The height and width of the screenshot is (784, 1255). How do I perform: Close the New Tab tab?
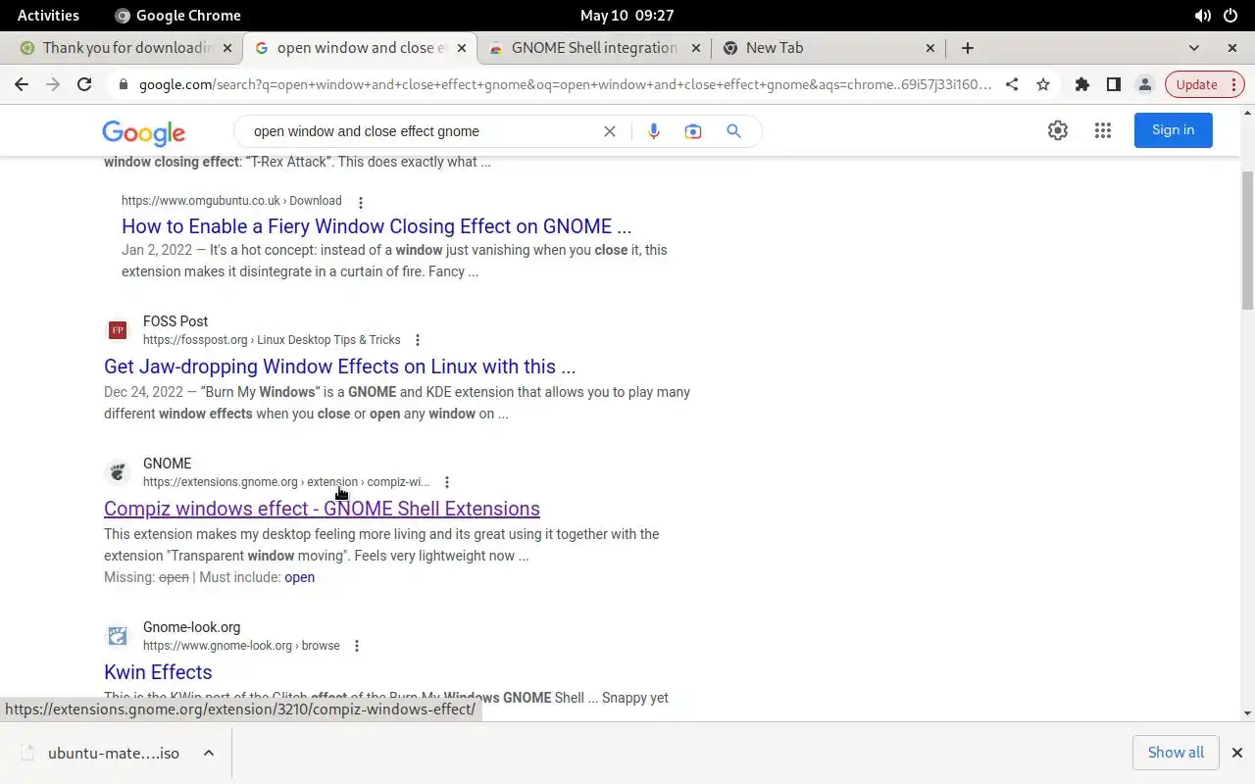point(930,47)
